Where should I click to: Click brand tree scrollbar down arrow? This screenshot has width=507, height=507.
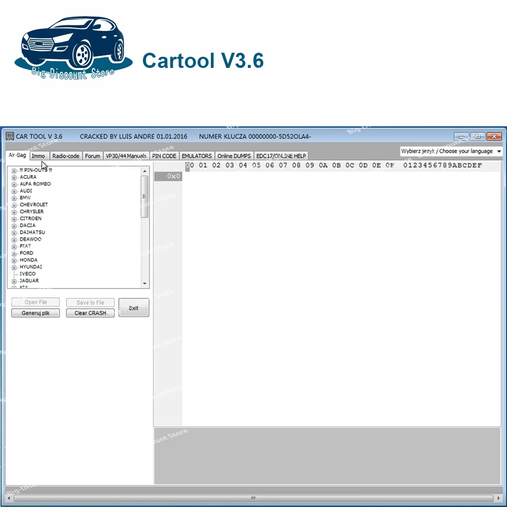(x=144, y=283)
